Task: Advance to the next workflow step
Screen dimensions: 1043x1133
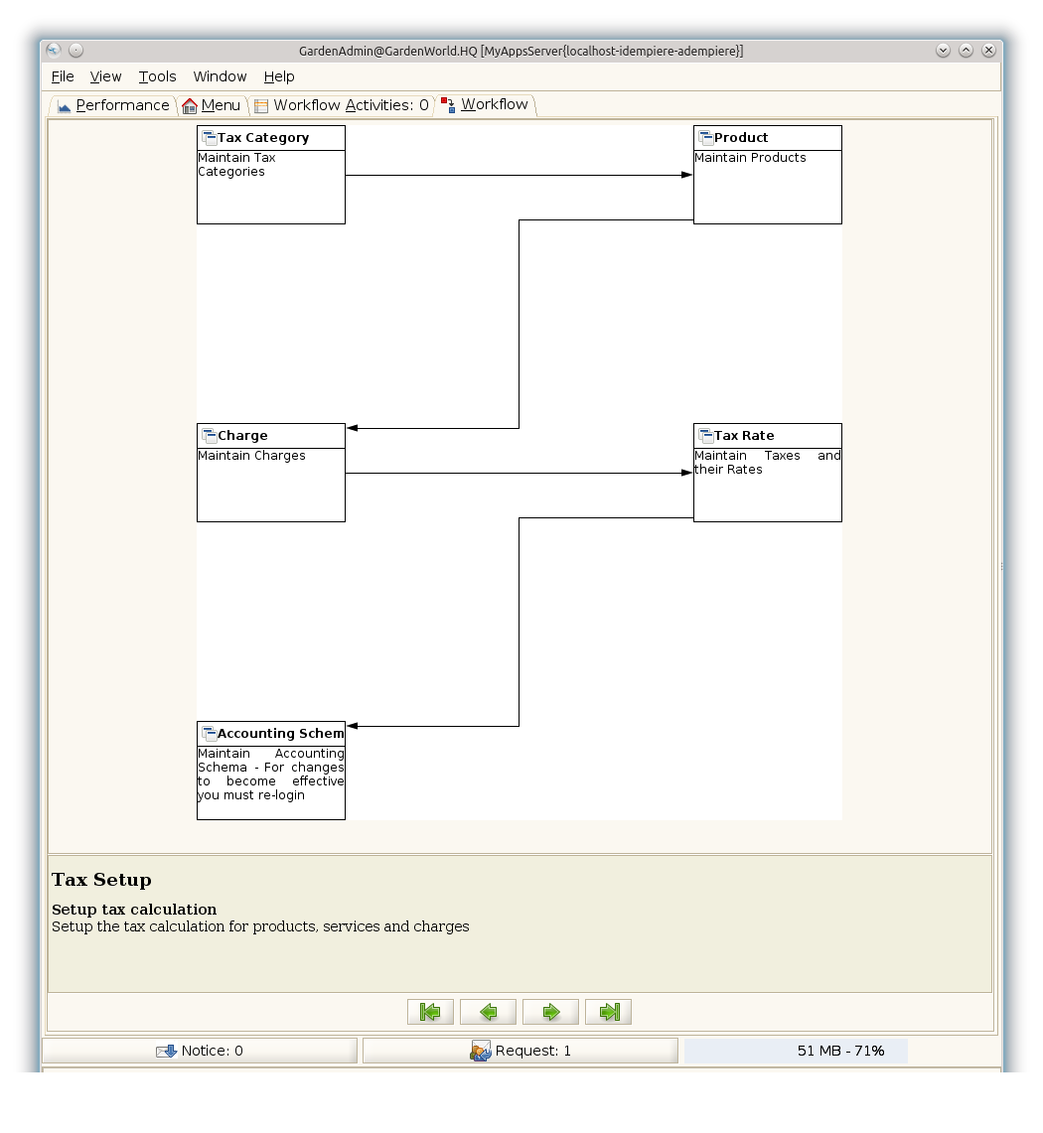Action: [550, 1012]
